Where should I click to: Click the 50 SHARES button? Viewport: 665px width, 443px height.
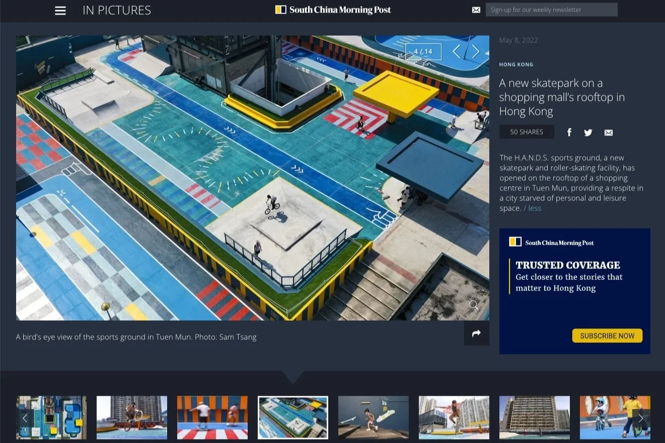(527, 132)
